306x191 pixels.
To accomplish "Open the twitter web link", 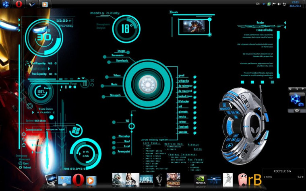I will point(182,121).
